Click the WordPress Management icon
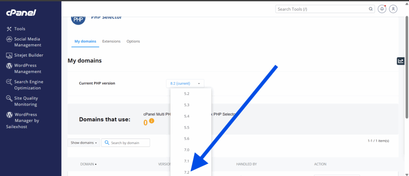Viewport: 409px width, 176px height. (x=10, y=66)
